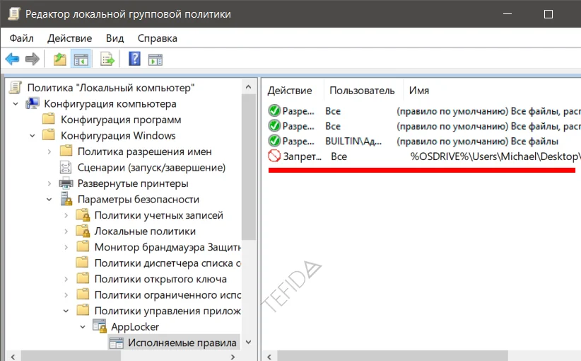Click the Политики открытого ключа folder icon

pyautogui.click(x=82, y=278)
